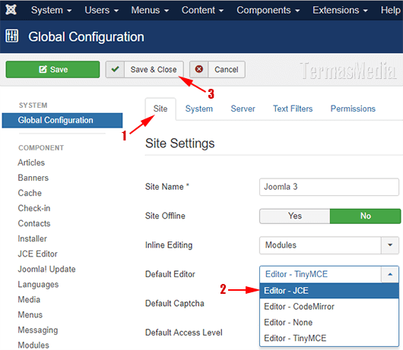403x350 pixels.
Task: Open the Components menu
Action: click(268, 11)
